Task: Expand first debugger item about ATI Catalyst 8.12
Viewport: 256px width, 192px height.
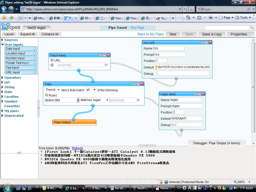Action: 42,151
